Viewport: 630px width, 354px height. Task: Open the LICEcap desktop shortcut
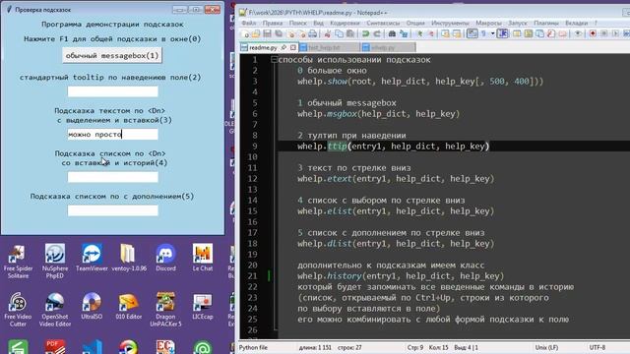pos(203,306)
